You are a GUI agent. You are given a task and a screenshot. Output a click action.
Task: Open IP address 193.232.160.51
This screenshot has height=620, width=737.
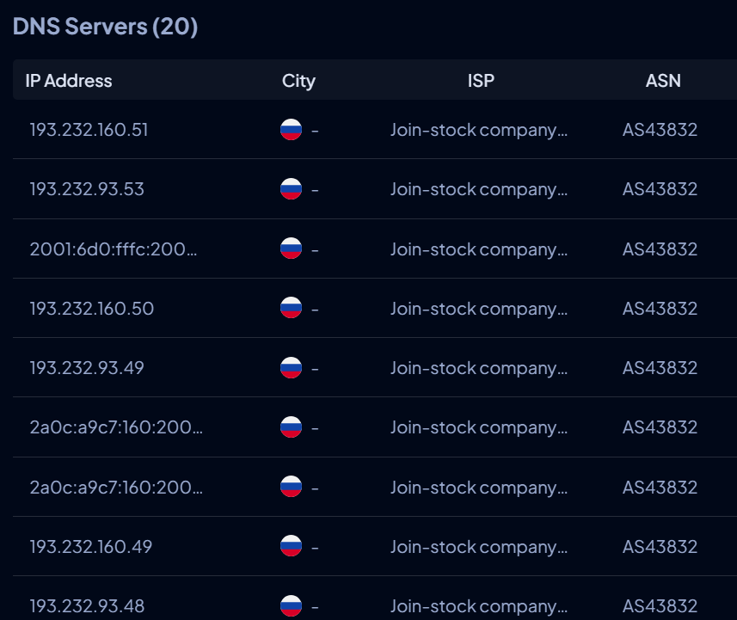89,130
